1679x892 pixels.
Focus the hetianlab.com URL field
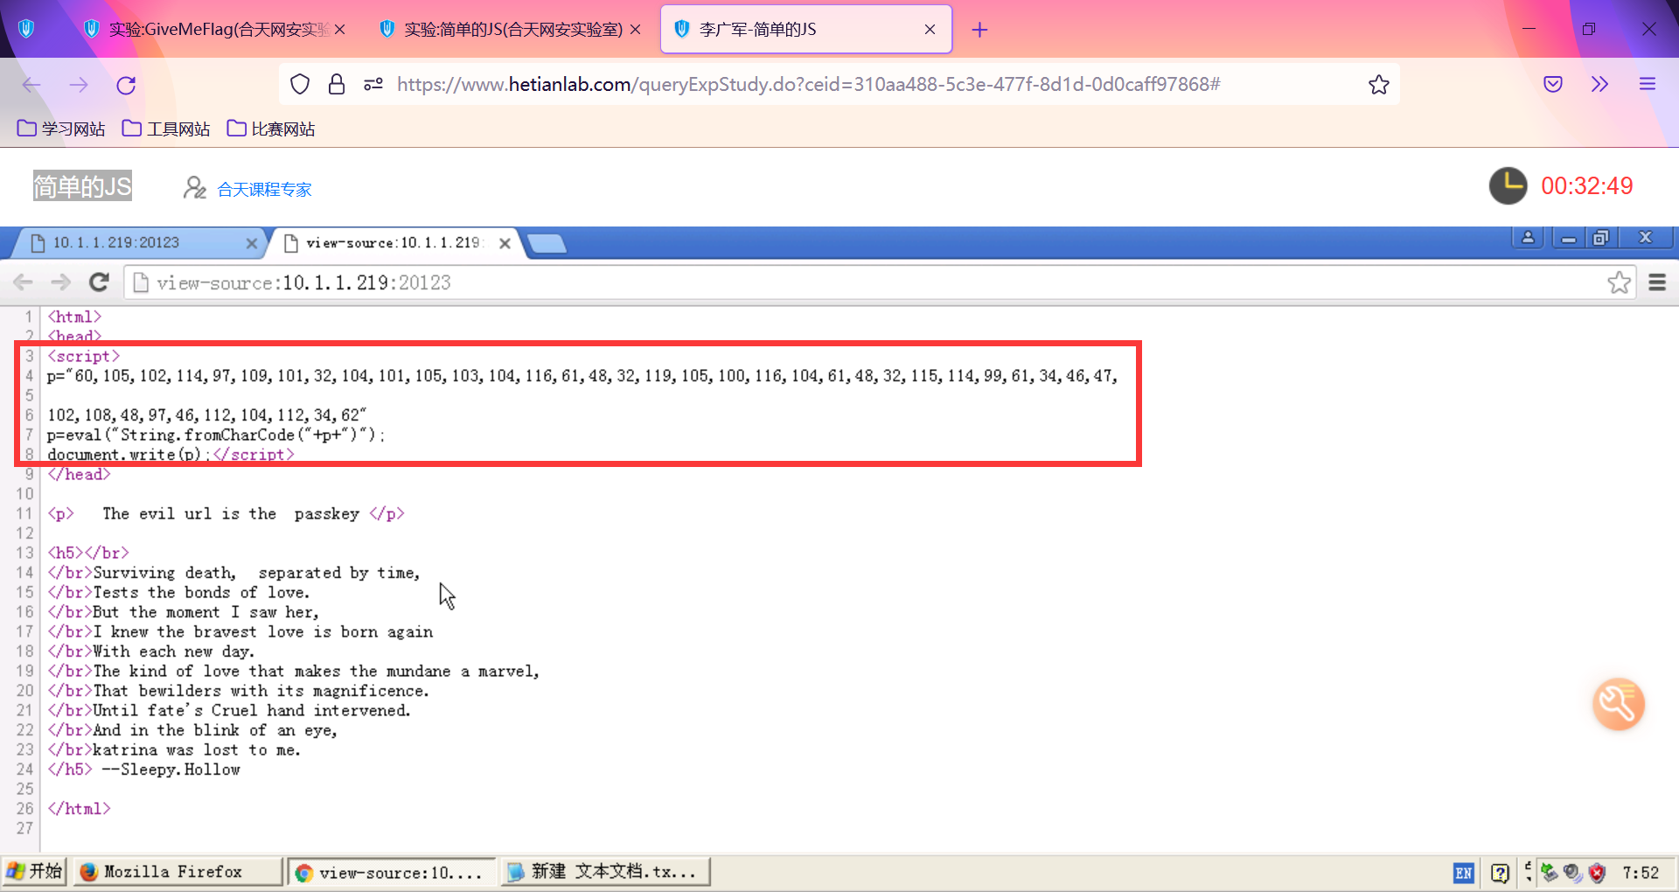click(x=808, y=84)
